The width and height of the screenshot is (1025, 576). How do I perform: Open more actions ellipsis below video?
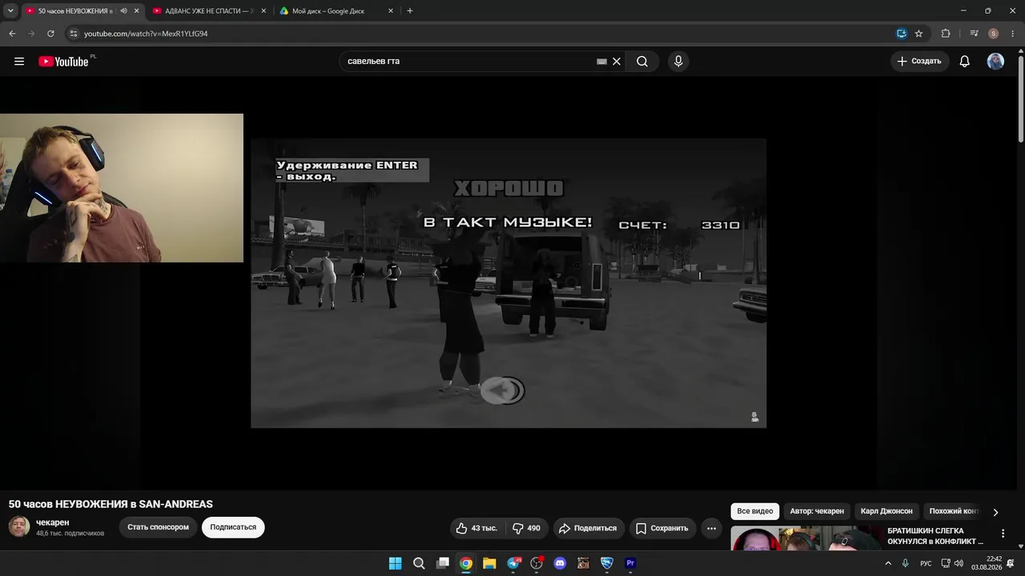[x=711, y=528]
